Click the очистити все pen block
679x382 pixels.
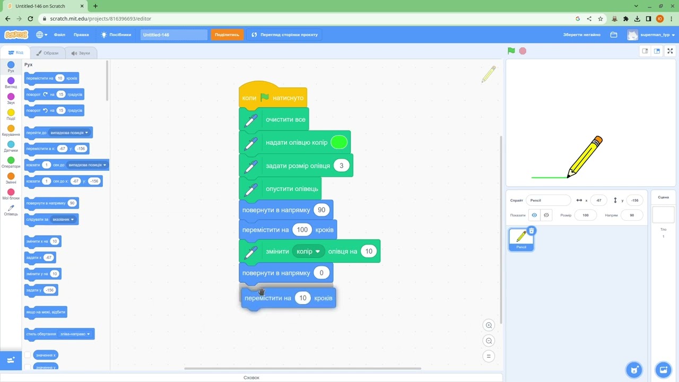click(x=274, y=119)
